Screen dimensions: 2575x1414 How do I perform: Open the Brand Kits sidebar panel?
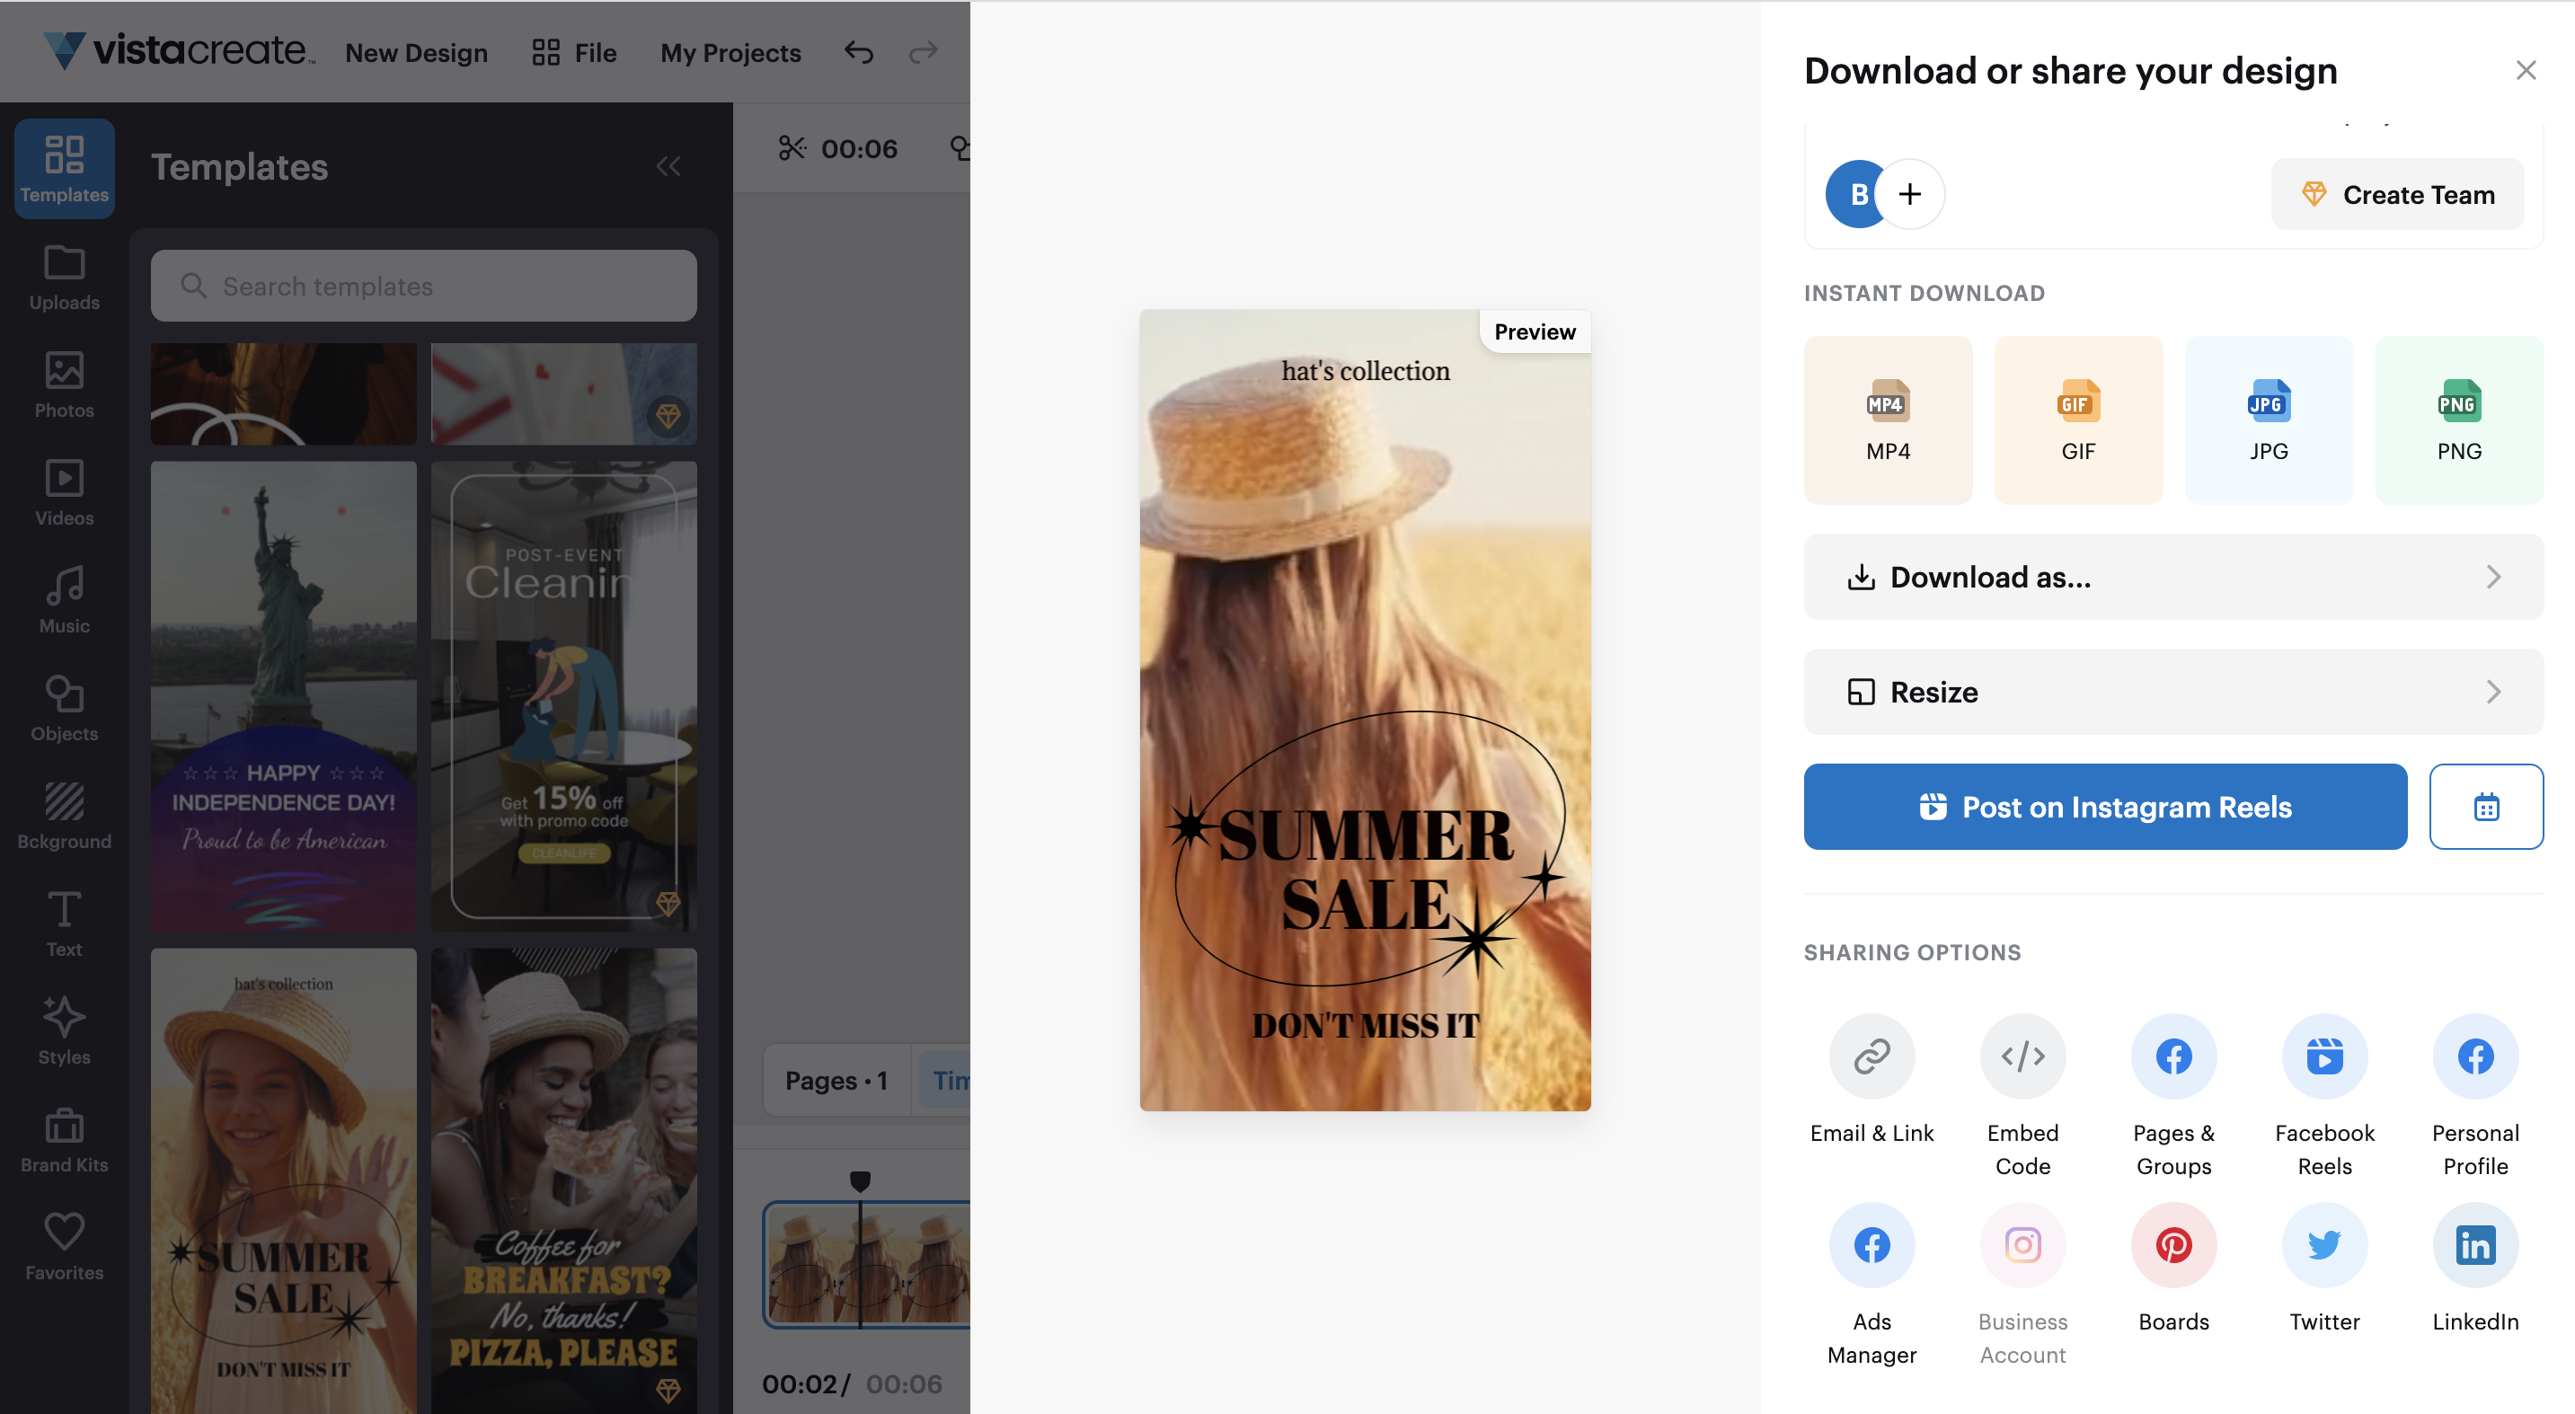(x=64, y=1140)
